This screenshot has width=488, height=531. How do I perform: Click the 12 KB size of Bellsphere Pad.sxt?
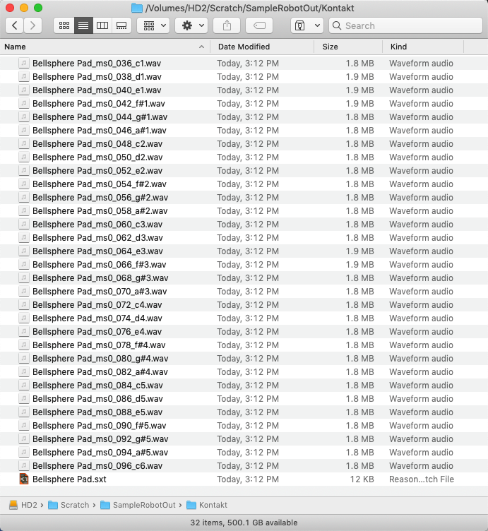(362, 479)
